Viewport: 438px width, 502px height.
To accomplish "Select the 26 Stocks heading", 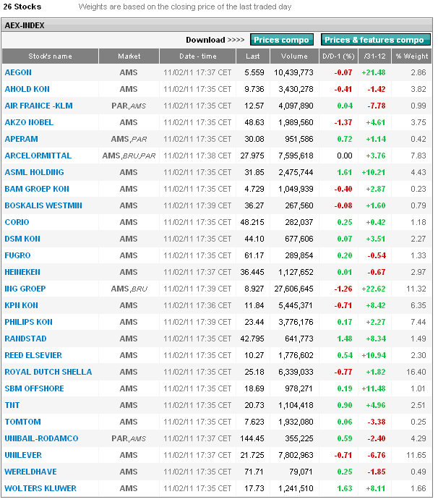I will pyautogui.click(x=22, y=7).
